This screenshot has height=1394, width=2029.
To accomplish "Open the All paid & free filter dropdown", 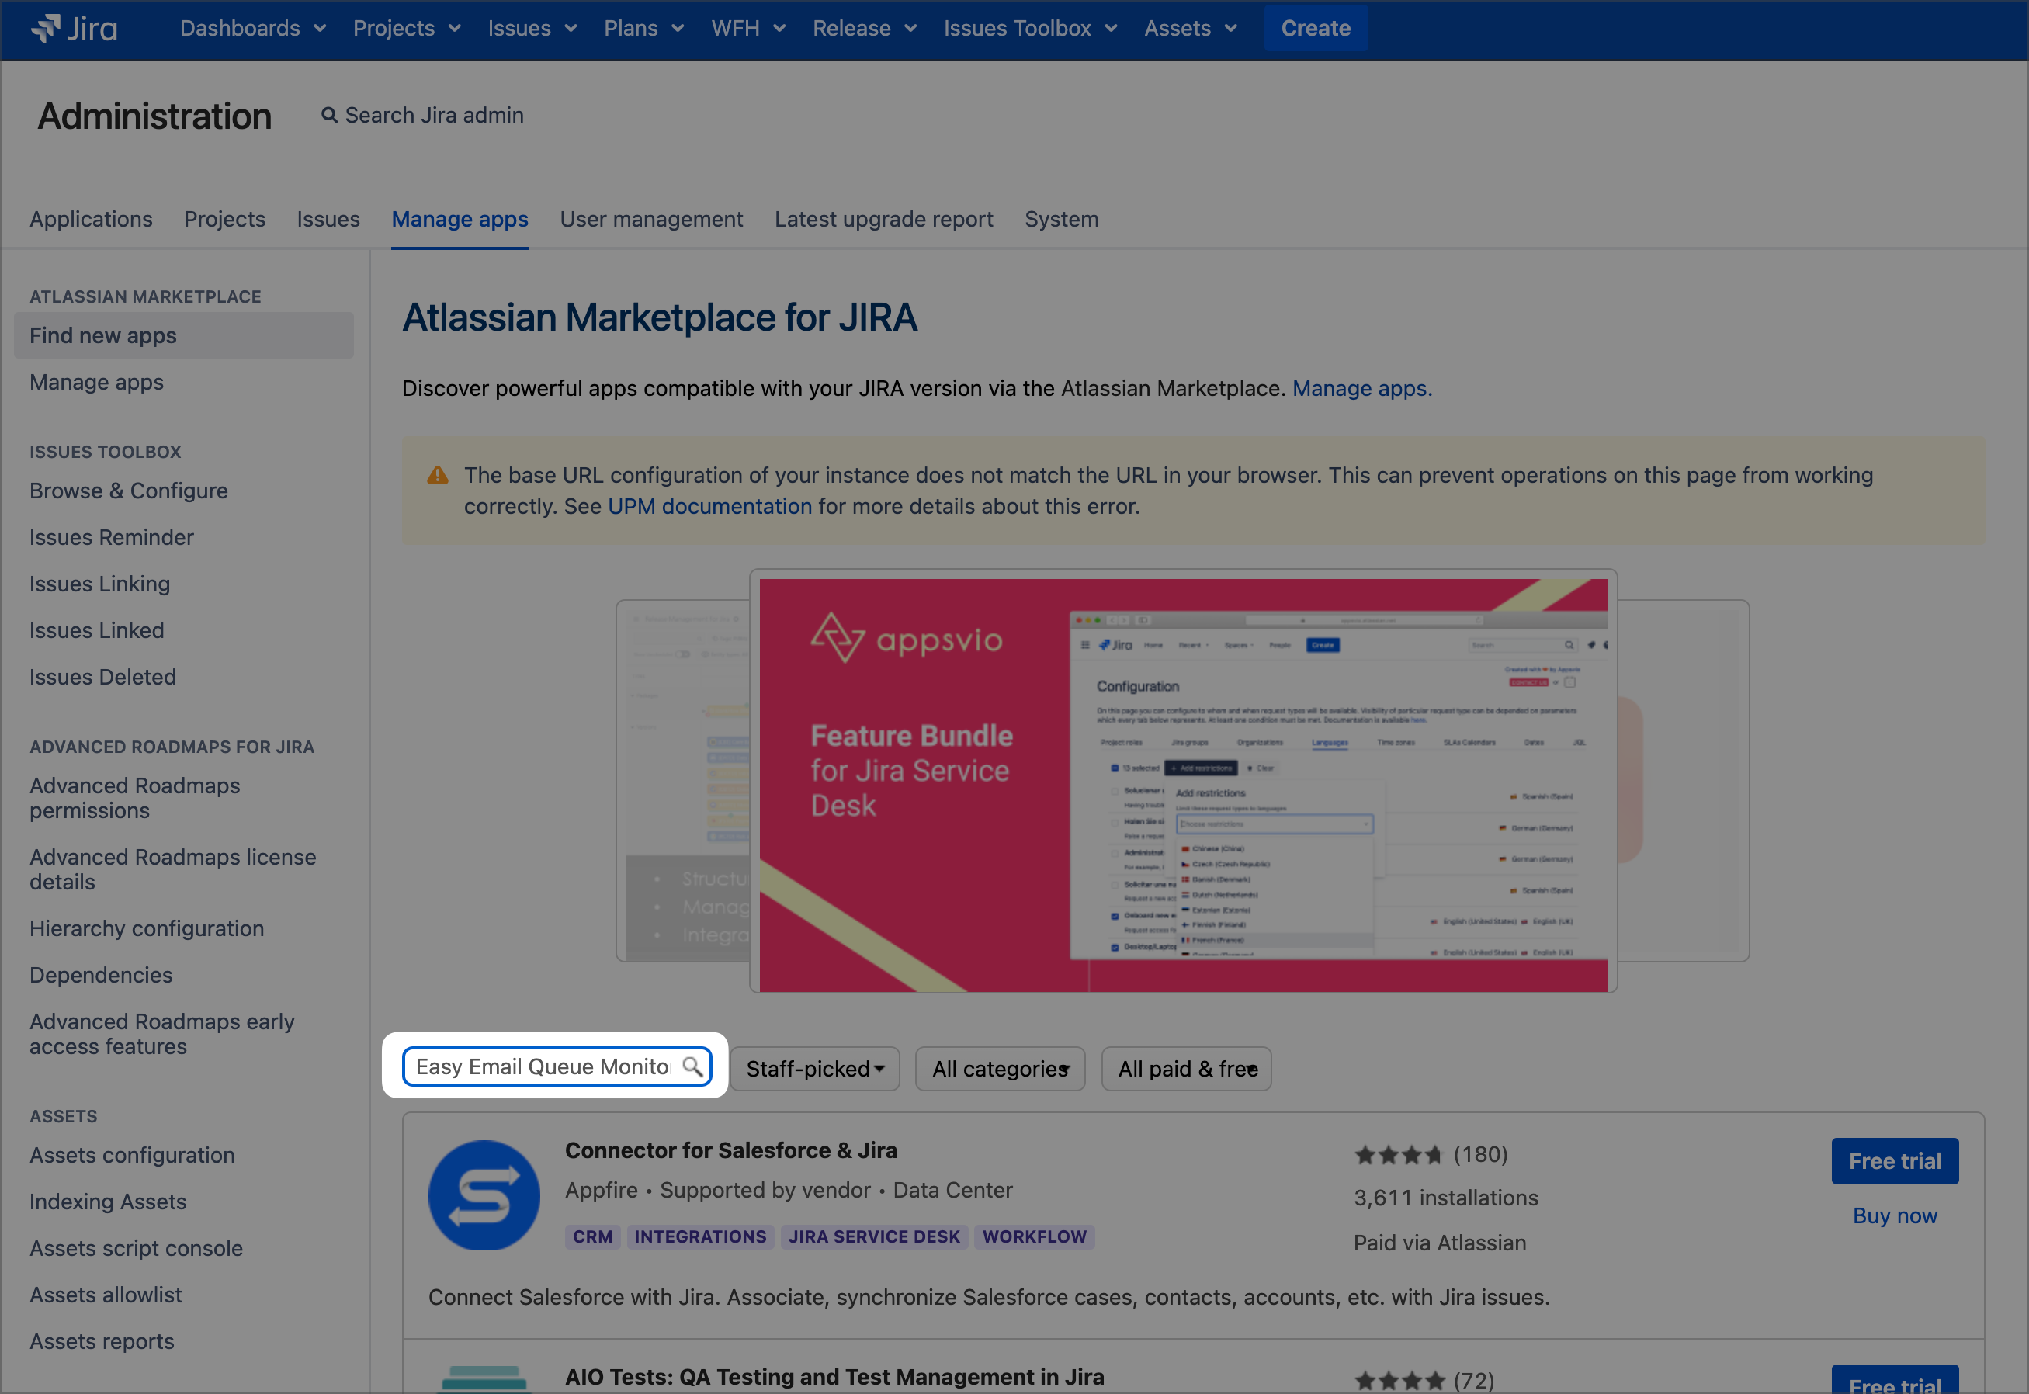I will 1186,1069.
